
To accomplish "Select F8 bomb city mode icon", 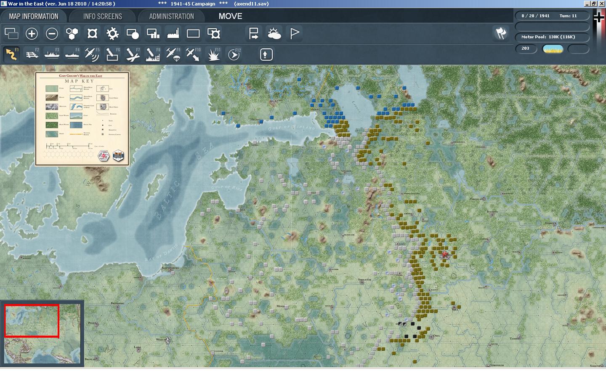I will [153, 54].
